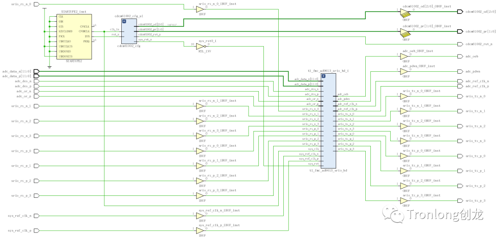The height and width of the screenshot is (238, 500).
Task: Select the srio_tx_n_0_OBUF_inst buffer symbol
Action: 405,96
